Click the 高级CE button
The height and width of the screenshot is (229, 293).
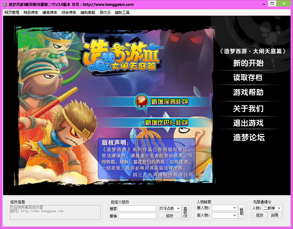185,212
